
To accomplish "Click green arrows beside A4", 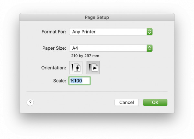I will 150,48.
